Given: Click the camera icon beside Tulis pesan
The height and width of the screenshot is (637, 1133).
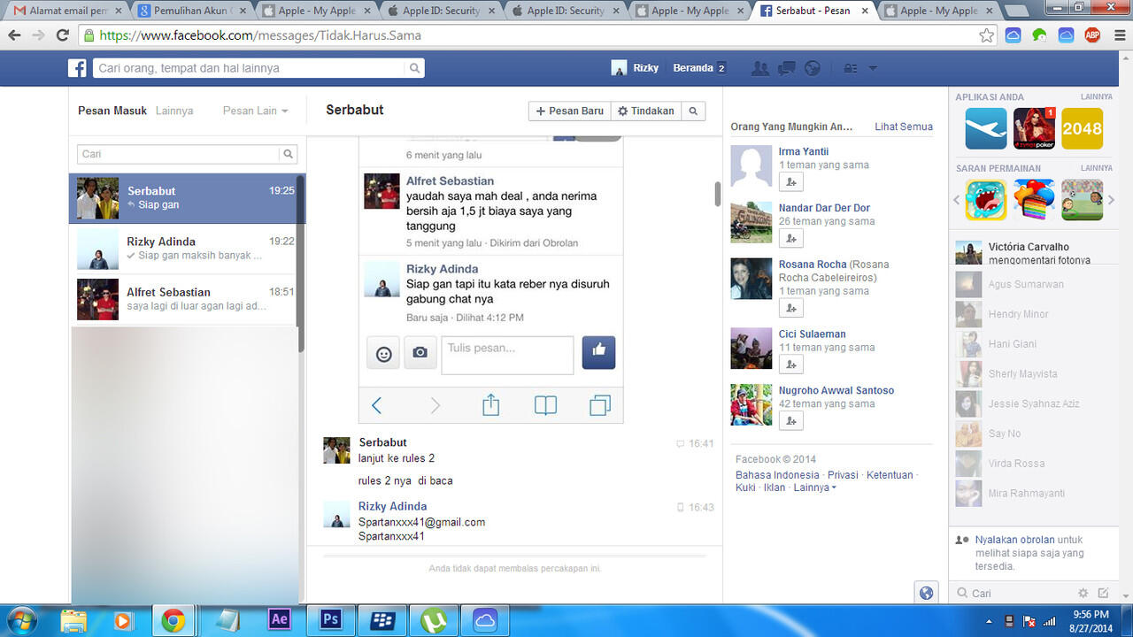Looking at the screenshot, I should [420, 353].
